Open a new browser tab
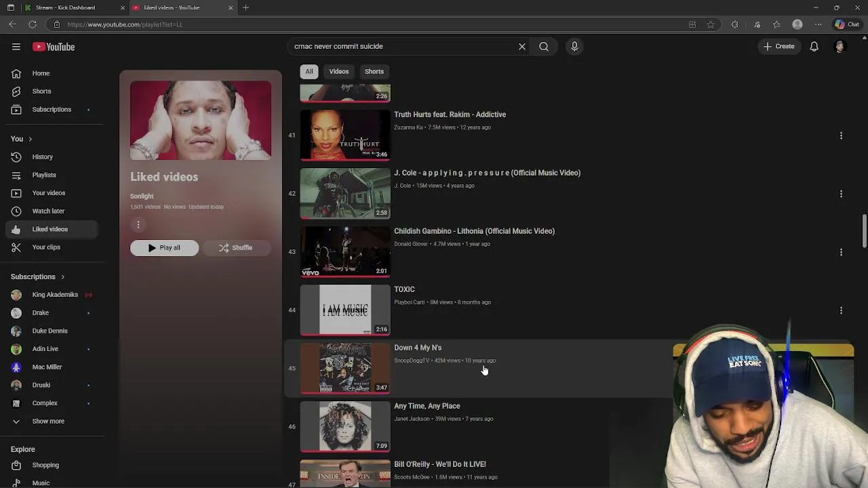This screenshot has width=868, height=488. (245, 7)
